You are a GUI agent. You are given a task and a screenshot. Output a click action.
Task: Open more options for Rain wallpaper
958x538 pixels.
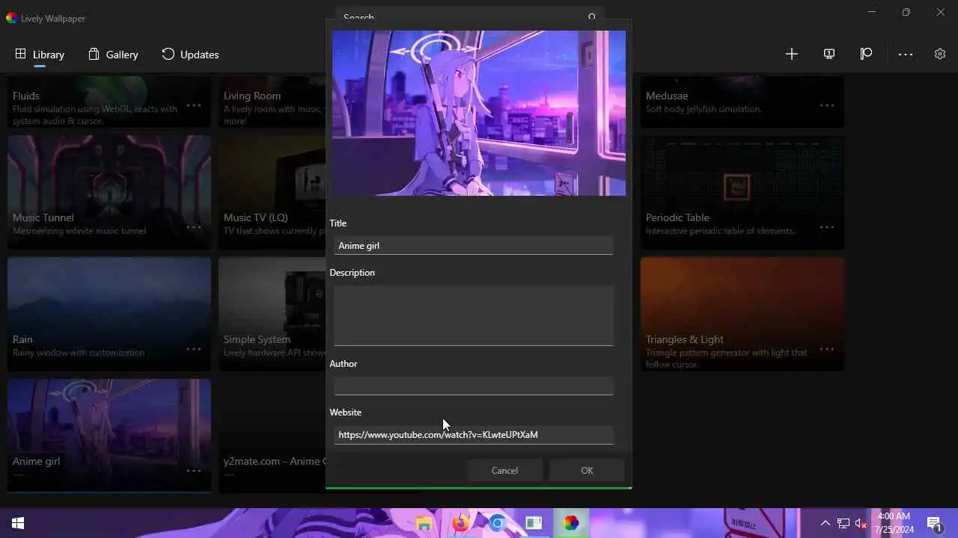click(193, 349)
